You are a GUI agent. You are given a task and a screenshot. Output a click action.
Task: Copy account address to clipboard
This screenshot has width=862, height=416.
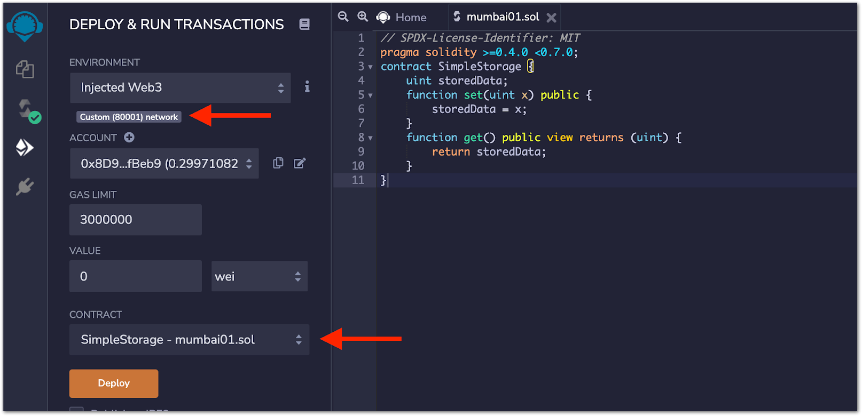click(x=278, y=163)
